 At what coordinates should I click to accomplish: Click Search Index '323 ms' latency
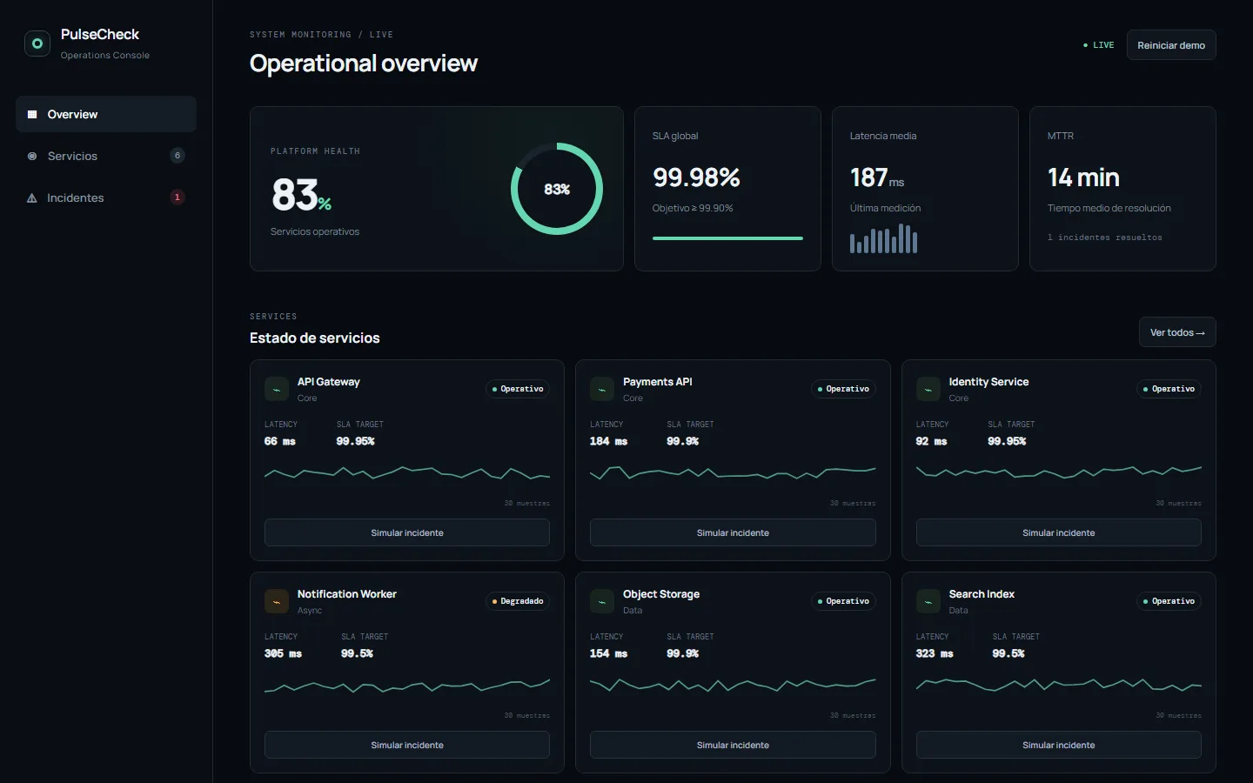click(935, 653)
